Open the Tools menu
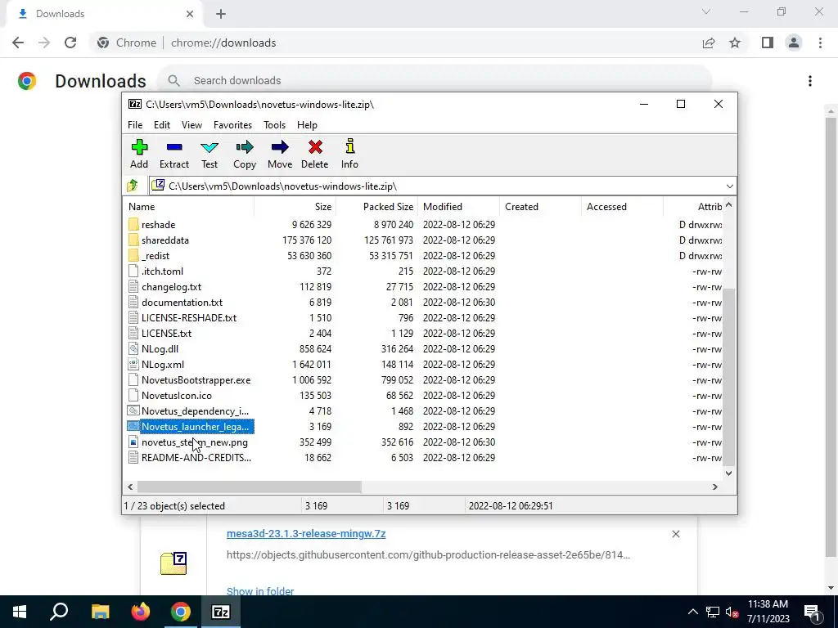The image size is (838, 628). coord(275,125)
